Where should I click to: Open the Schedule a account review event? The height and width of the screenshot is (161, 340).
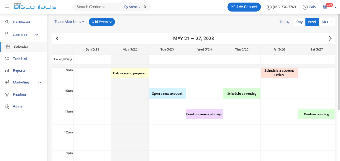point(279,73)
